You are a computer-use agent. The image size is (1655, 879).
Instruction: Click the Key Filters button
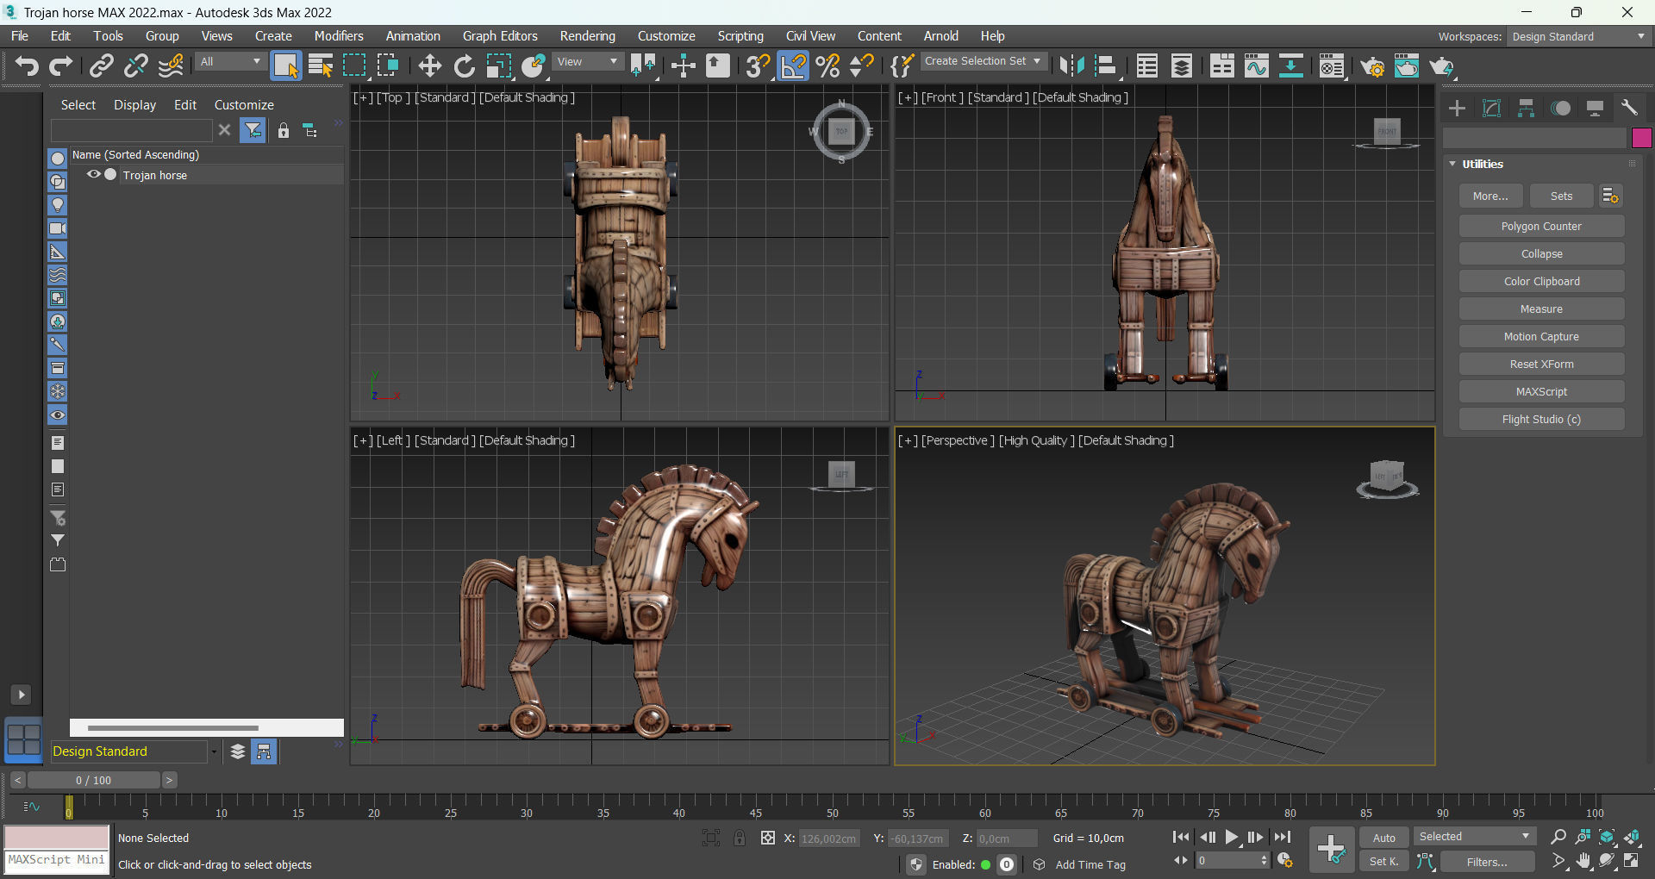[1487, 862]
